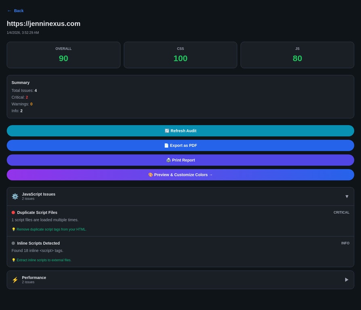Open the OVERALL score card
361x310 pixels.
coord(63,55)
